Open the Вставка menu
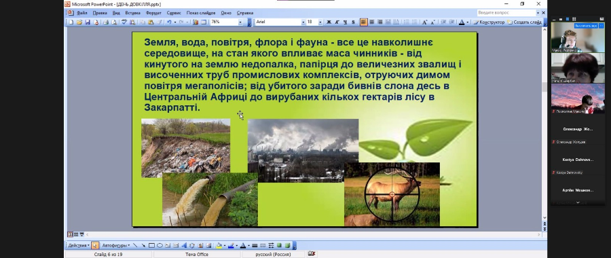The width and height of the screenshot is (611, 258). pos(133,13)
